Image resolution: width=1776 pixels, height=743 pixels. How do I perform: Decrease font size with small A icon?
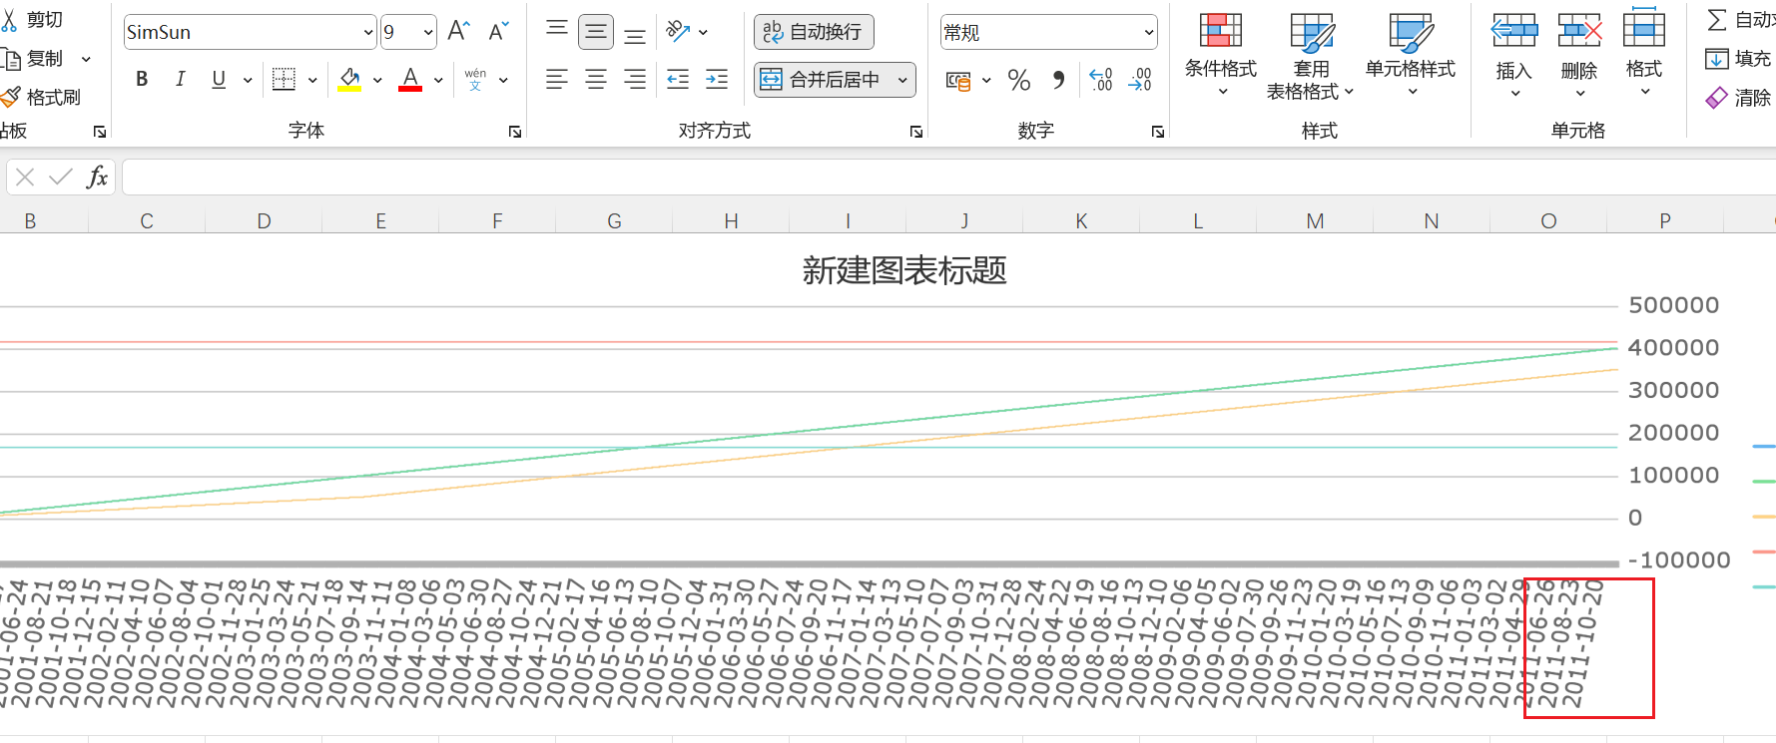tap(498, 31)
